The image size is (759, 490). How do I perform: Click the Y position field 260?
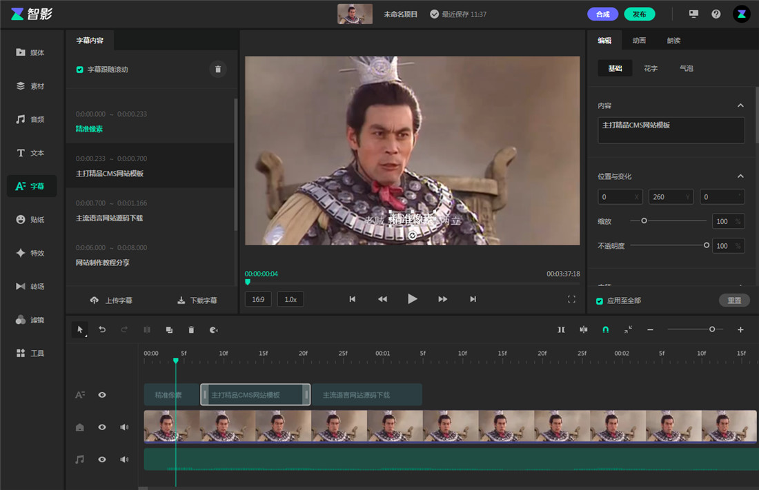pos(671,197)
